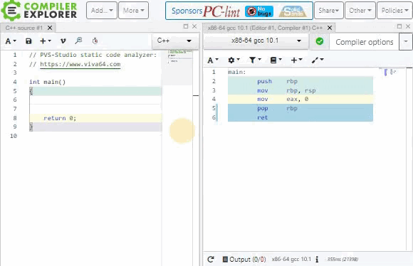Viewport: 413px width, 266px height.
Task: Open the libraries book menu
Action: [x=276, y=60]
